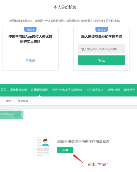This screenshot has width=137, height=172.
Task: Open 学历学位认证与成绩验证 in the navigation bar
Action: [67, 90]
